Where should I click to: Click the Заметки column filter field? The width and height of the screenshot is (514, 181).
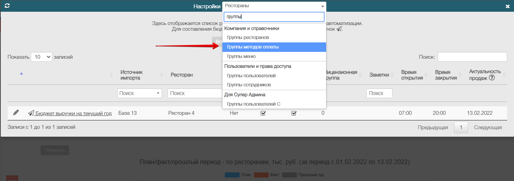pyautogui.click(x=379, y=93)
